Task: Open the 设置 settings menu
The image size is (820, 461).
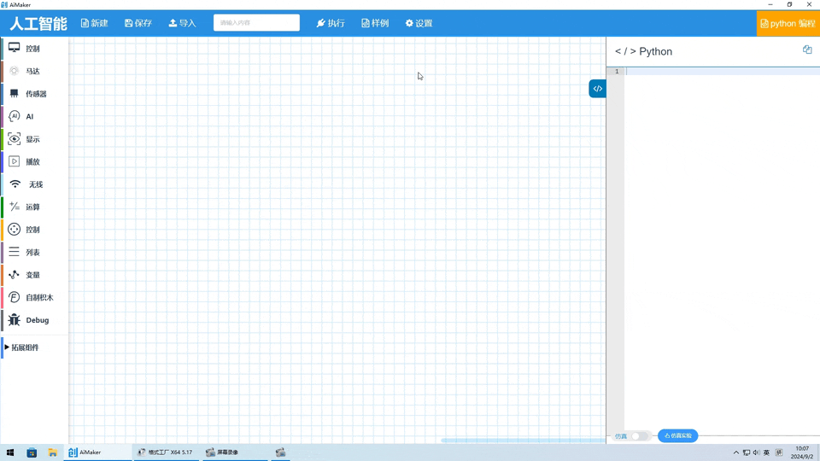Action: 419,23
